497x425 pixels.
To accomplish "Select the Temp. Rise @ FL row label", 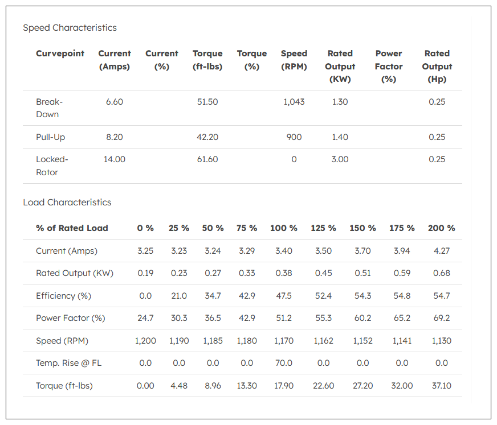I will pyautogui.click(x=69, y=363).
